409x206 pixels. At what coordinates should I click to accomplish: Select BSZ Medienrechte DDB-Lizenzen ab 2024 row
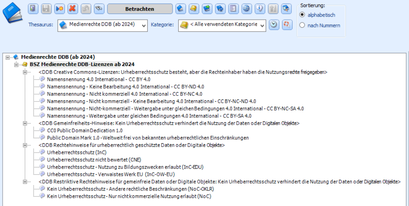pos(82,64)
